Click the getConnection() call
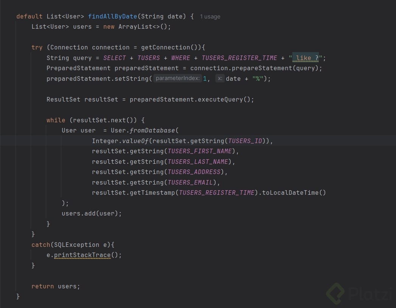Viewport: 396px width, 308px height. pyautogui.click(x=171, y=48)
